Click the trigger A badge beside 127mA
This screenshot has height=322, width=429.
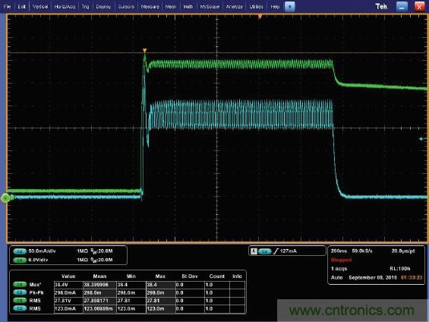[x=254, y=251]
